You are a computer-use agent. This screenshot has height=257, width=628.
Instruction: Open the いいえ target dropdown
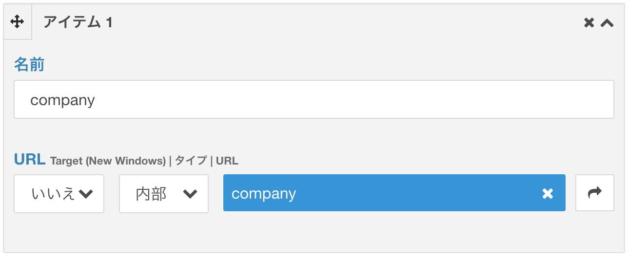(x=59, y=194)
